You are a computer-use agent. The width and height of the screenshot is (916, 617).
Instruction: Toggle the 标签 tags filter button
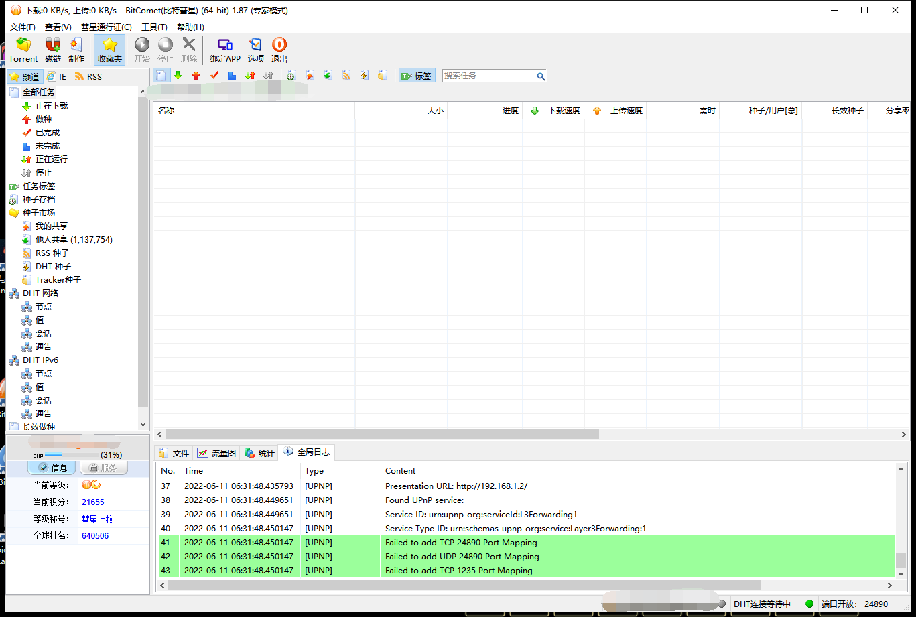point(416,76)
